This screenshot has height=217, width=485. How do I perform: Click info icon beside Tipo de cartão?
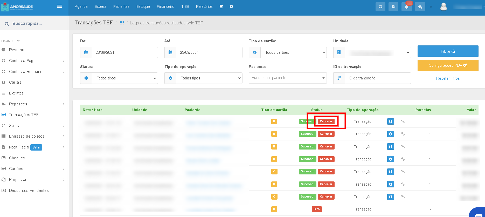255,52
